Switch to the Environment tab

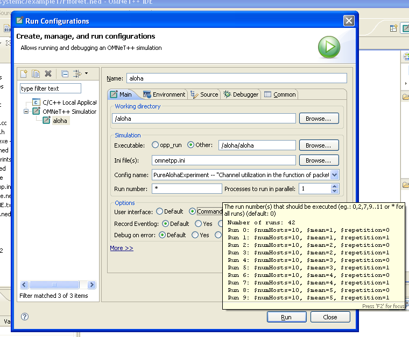(x=164, y=94)
